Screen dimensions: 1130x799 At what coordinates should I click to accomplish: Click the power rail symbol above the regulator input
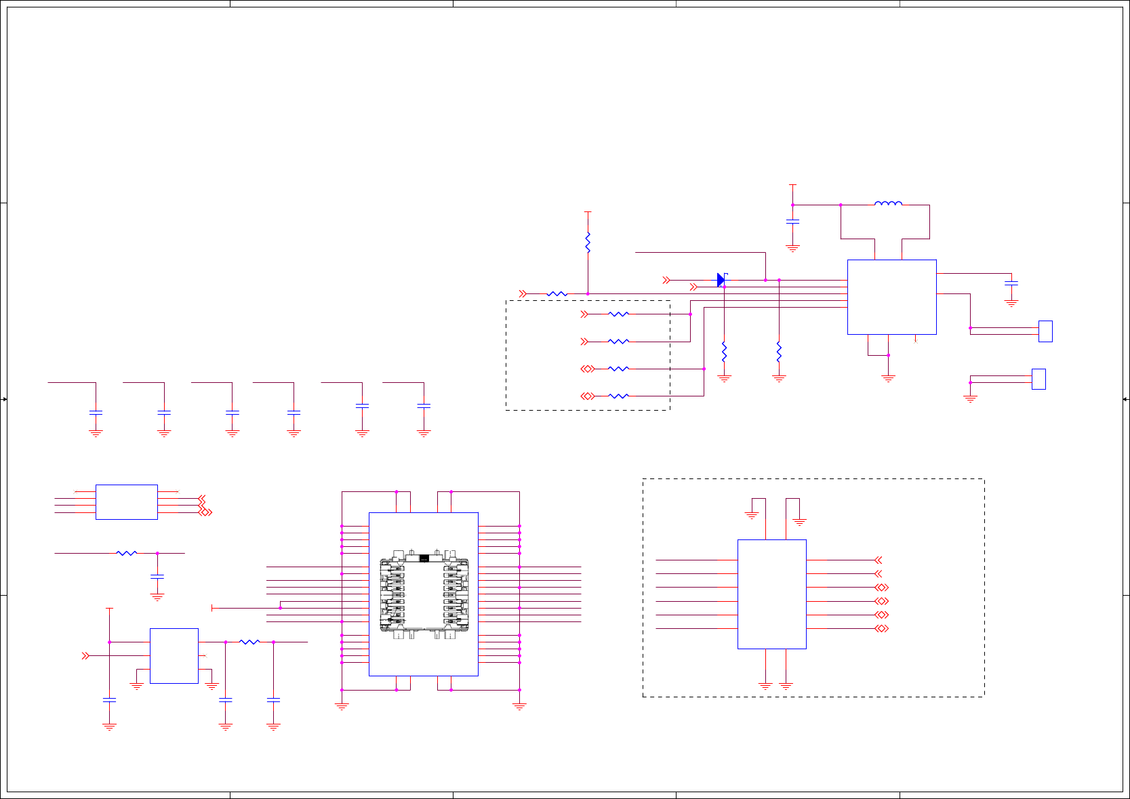(x=109, y=608)
